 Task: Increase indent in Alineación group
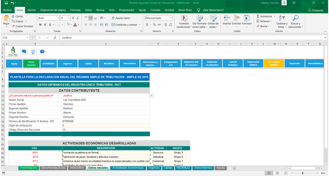click(x=106, y=25)
